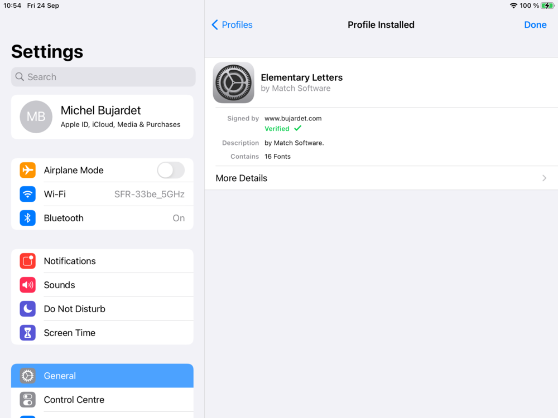Screen dimensions: 558x418
Task: Tap the SFR-33be_5GHz network name
Action: coord(150,194)
